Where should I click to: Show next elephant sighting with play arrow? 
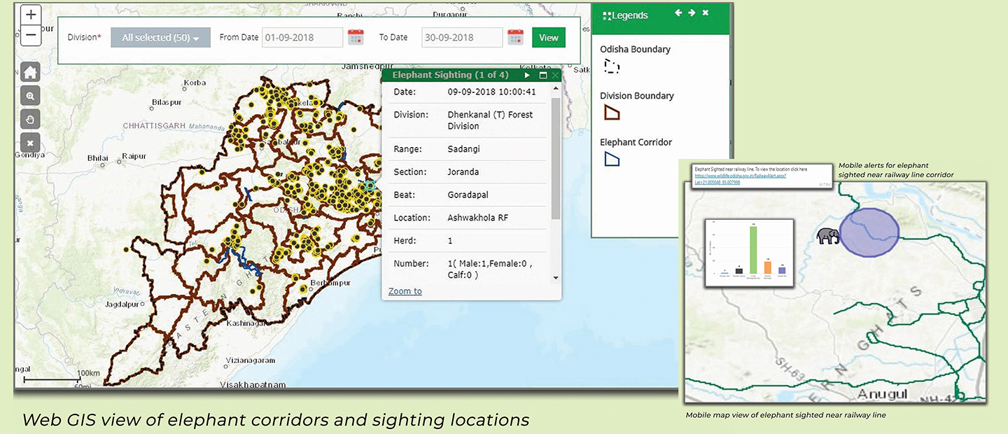pos(527,75)
